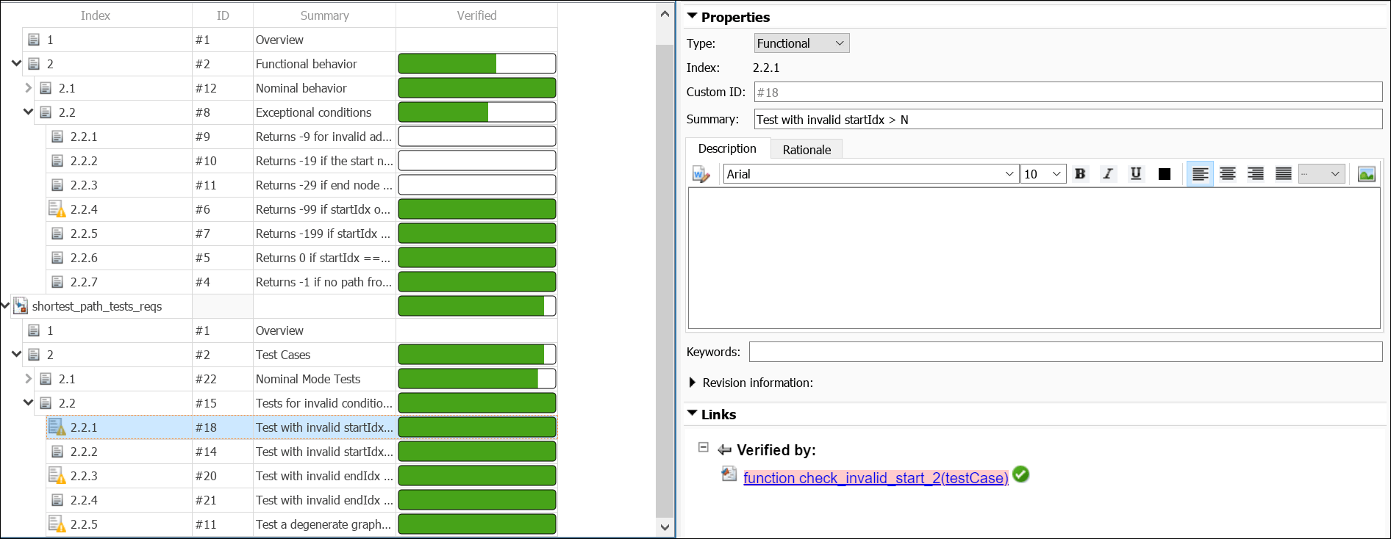Select the shortest_path_tests_reqs requirement set

click(97, 306)
